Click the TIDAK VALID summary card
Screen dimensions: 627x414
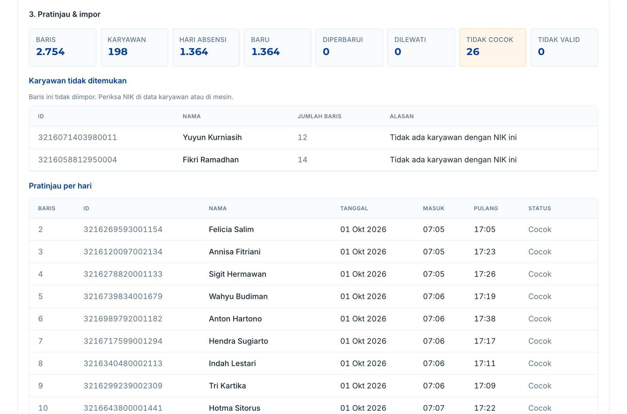(564, 47)
